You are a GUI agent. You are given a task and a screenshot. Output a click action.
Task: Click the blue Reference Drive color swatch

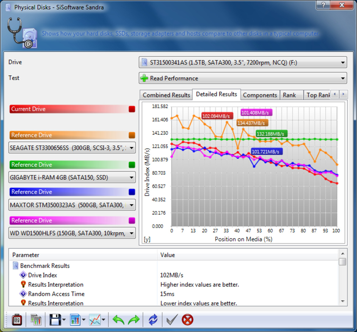tap(132, 192)
